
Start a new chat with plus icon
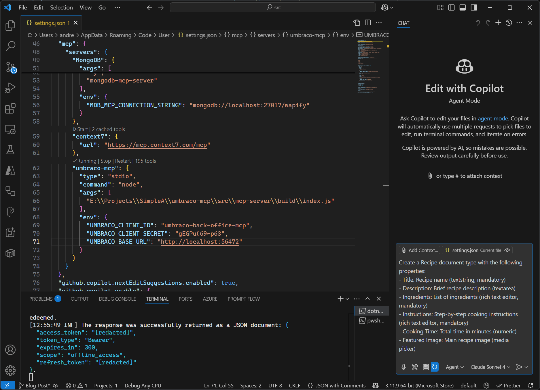[498, 23]
